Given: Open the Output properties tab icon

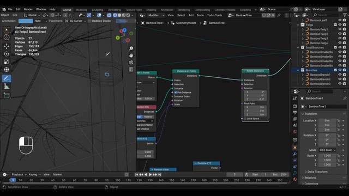Looking at the screenshot, I should (x=295, y=113).
